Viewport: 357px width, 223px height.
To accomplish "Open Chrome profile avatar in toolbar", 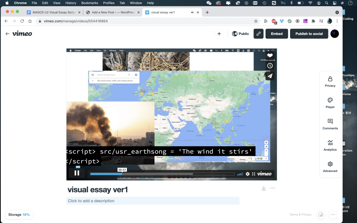I will (x=329, y=21).
